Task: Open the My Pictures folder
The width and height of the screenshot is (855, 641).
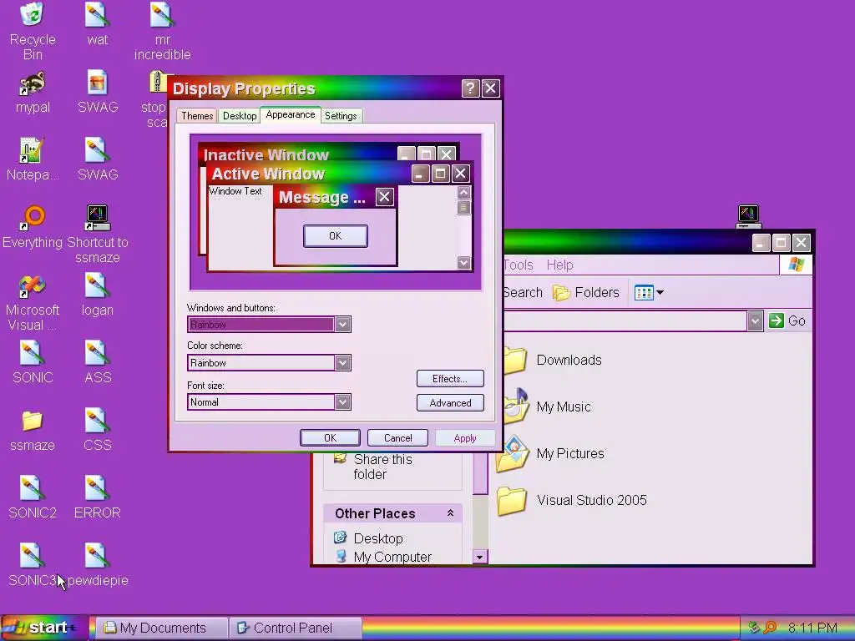Action: pyautogui.click(x=551, y=453)
